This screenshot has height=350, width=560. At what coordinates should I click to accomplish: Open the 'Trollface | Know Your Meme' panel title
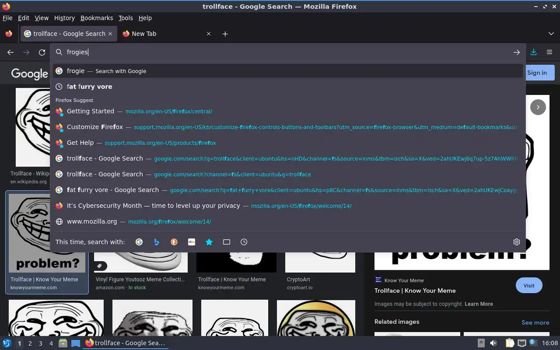pyautogui.click(x=415, y=290)
